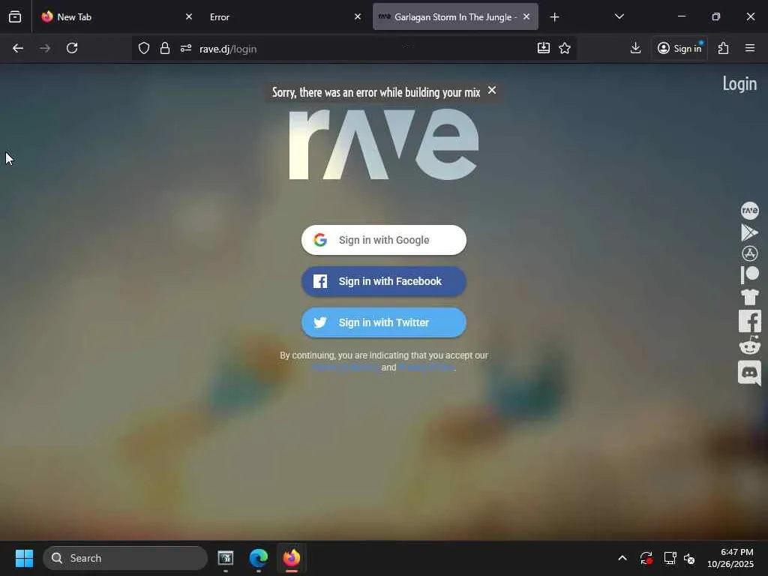The image size is (768, 576).
Task: Open a new browser tab
Action: (x=554, y=17)
